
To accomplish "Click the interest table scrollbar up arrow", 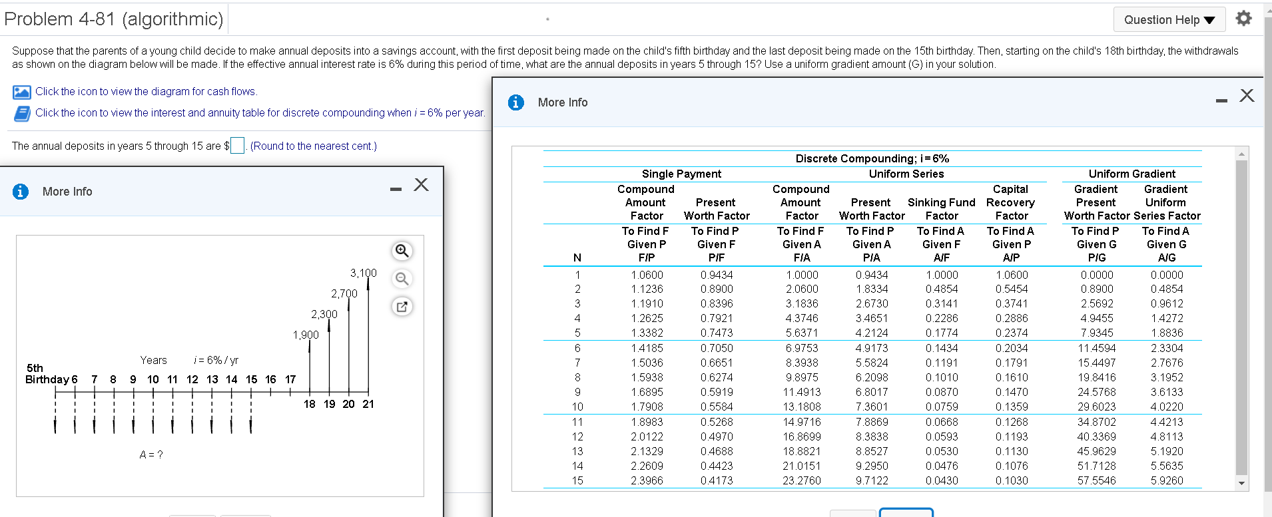I will click(x=1241, y=154).
